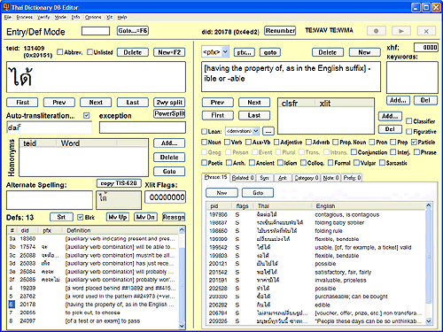Click the copy TIS-620 button

[119, 183]
